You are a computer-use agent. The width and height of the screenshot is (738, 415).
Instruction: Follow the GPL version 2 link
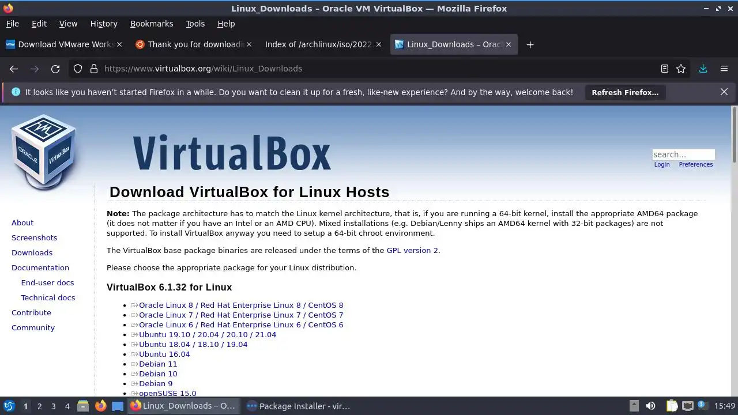tap(412, 250)
